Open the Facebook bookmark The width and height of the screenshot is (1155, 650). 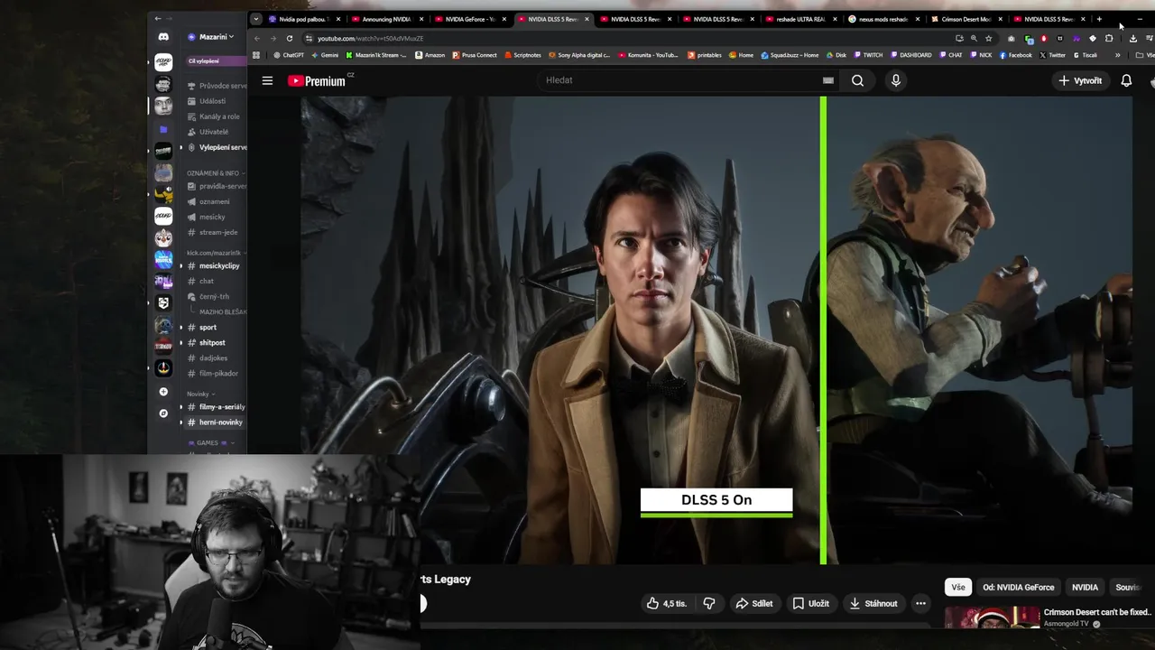pyautogui.click(x=1016, y=55)
